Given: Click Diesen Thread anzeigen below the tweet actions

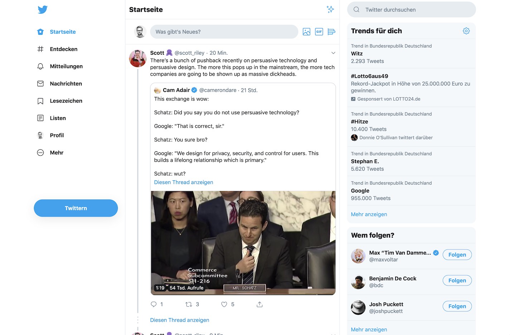Looking at the screenshot, I should click(180, 320).
